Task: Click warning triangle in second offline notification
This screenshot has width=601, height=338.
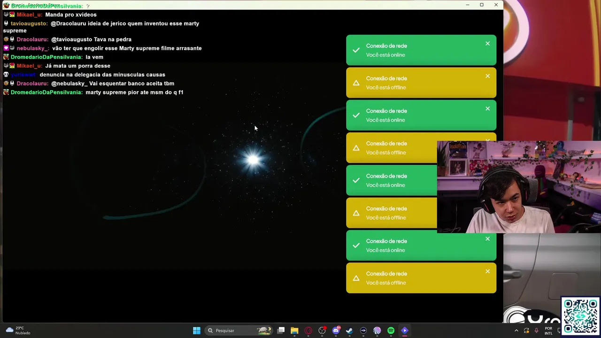Action: [x=356, y=148]
